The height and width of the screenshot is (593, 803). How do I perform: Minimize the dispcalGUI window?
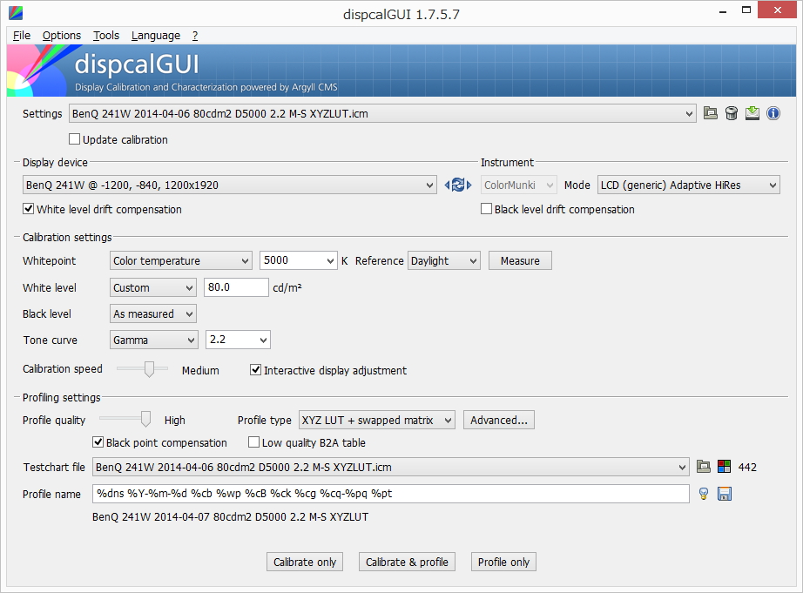click(x=723, y=11)
